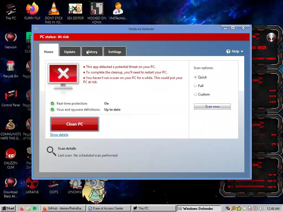Click Windows Defender title bar icon
The width and height of the screenshot is (283, 212).
(x=36, y=29)
